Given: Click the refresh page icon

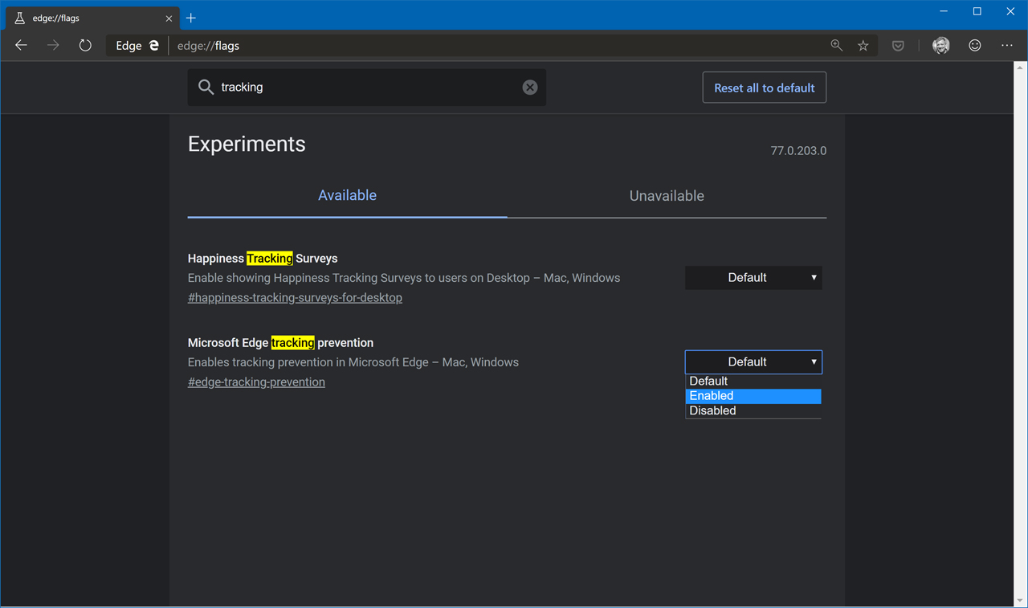Looking at the screenshot, I should 85,46.
